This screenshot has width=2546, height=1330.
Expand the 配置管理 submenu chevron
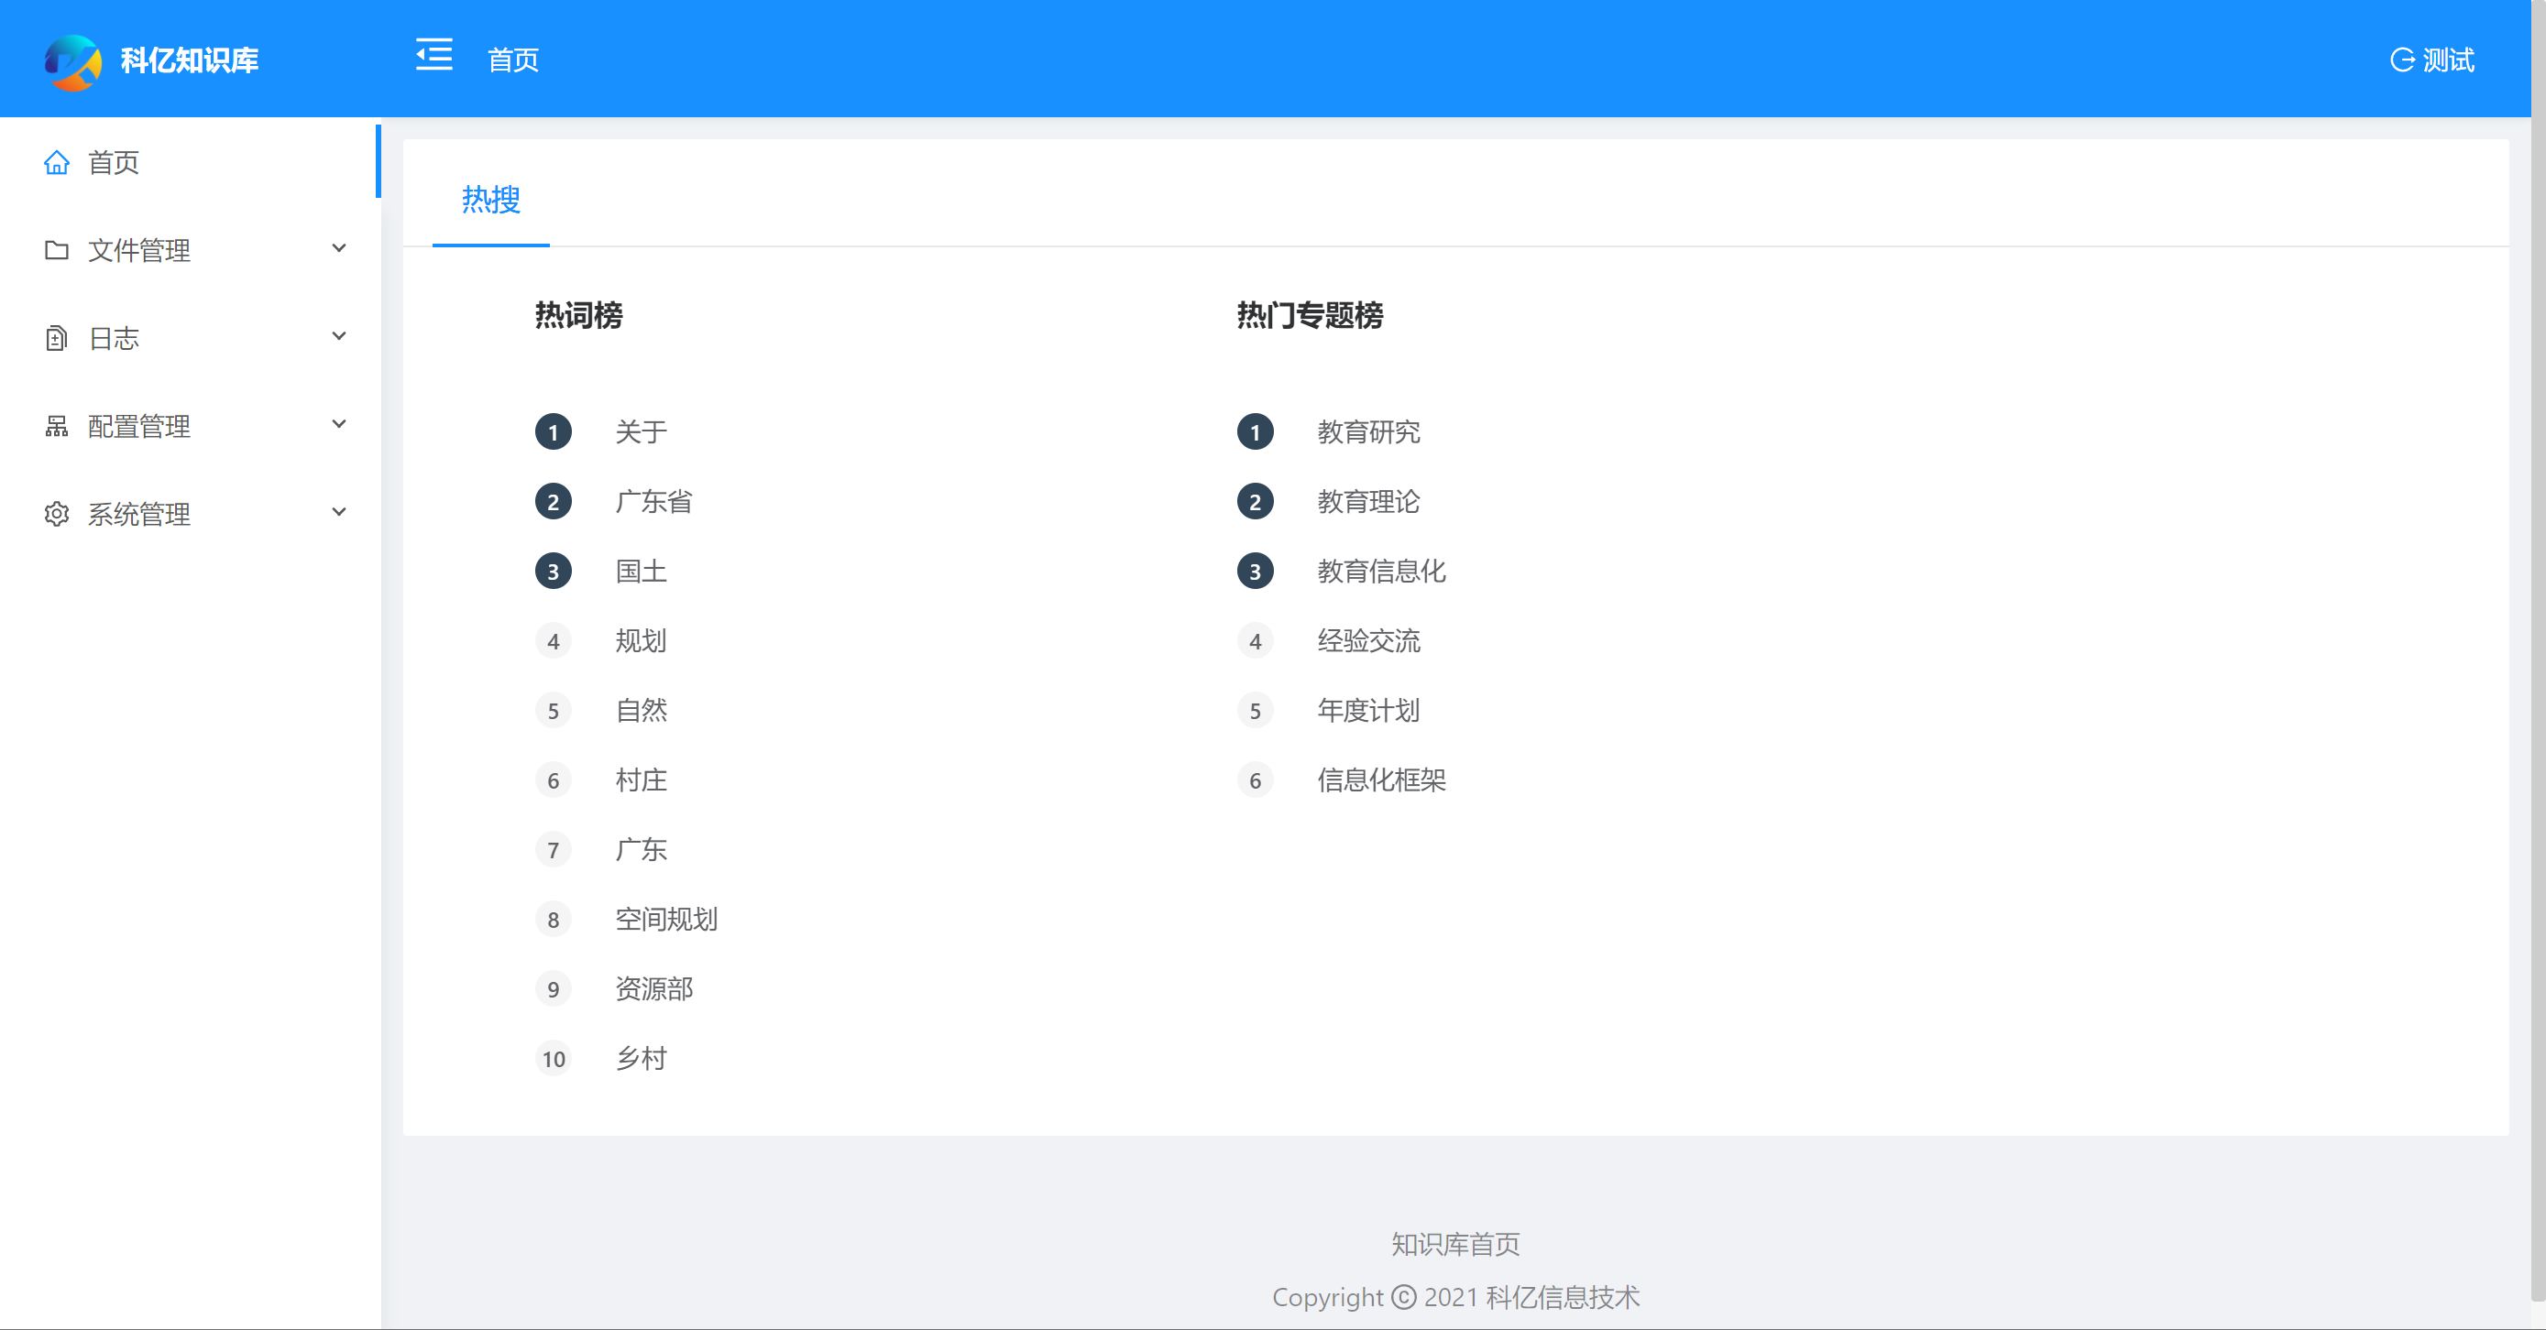click(x=339, y=425)
